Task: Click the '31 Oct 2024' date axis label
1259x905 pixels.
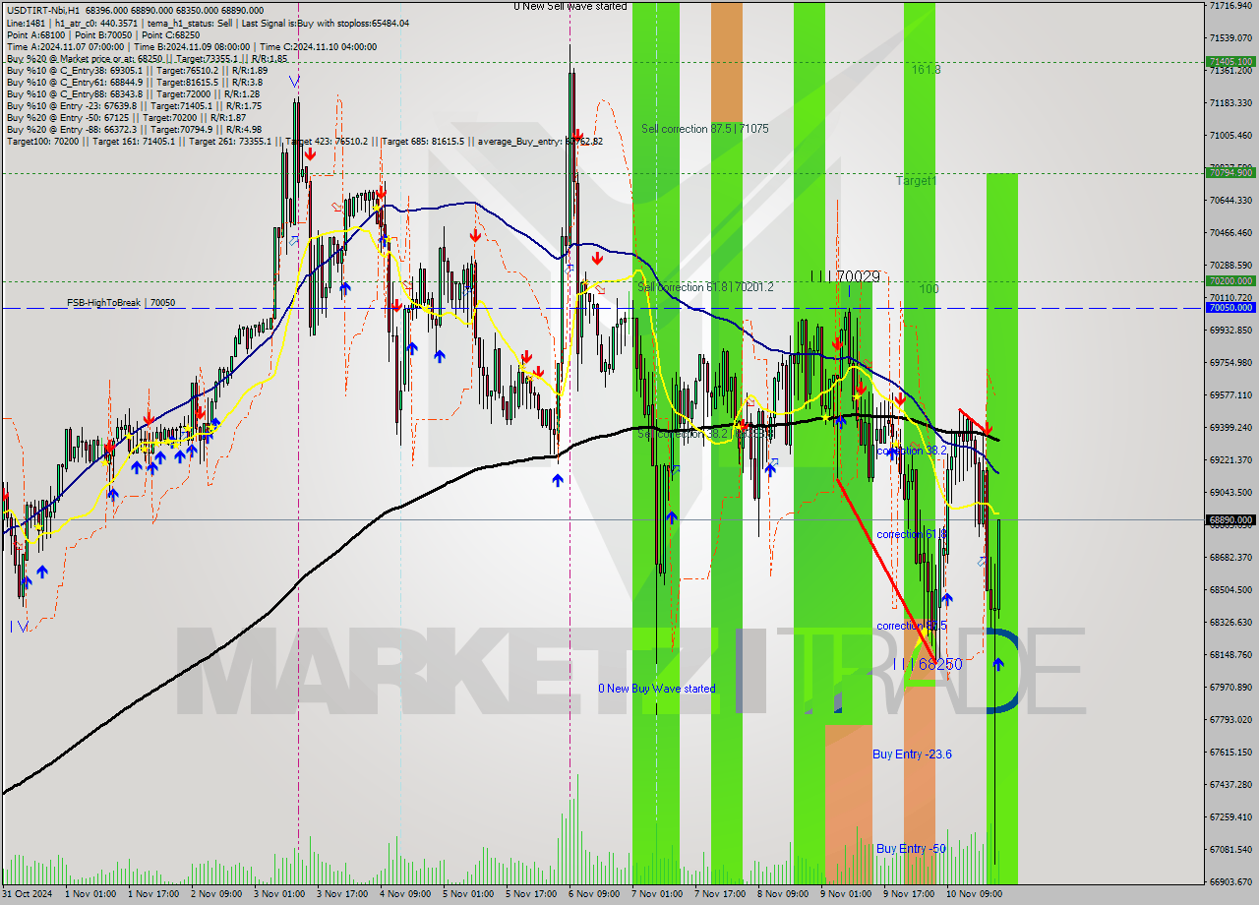Action: [x=29, y=894]
